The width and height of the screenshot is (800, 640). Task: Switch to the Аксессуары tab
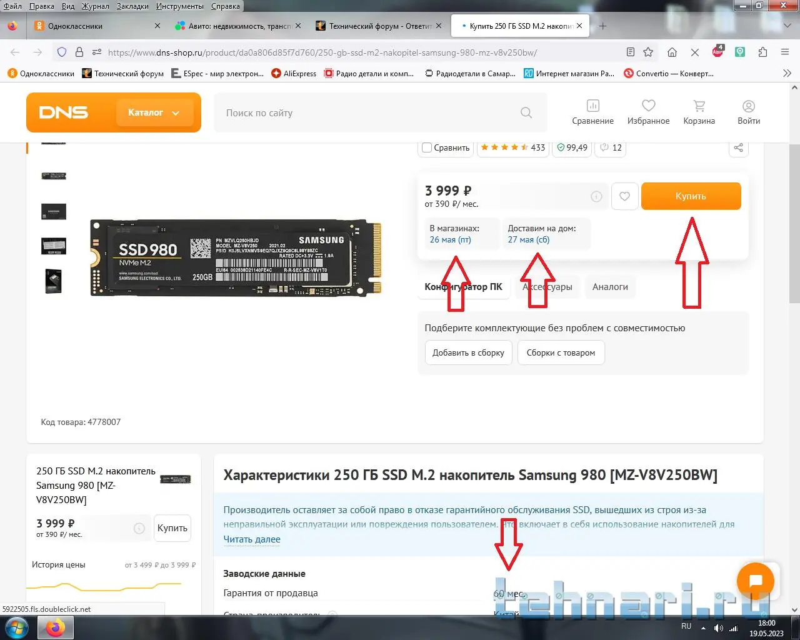pos(547,287)
